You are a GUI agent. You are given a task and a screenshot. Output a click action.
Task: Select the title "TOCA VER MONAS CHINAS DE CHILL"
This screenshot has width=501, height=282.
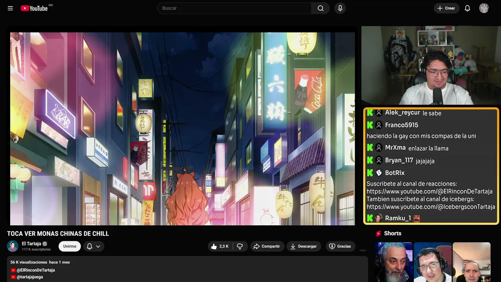point(58,234)
